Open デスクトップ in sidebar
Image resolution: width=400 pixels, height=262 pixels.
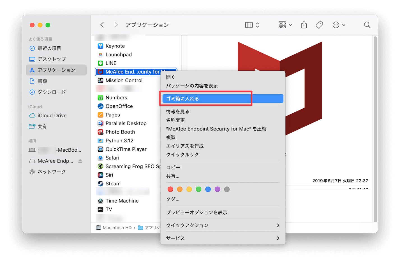point(56,59)
